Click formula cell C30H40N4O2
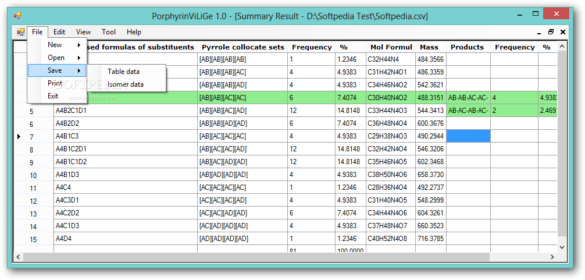The width and height of the screenshot is (585, 280). pyautogui.click(x=391, y=98)
